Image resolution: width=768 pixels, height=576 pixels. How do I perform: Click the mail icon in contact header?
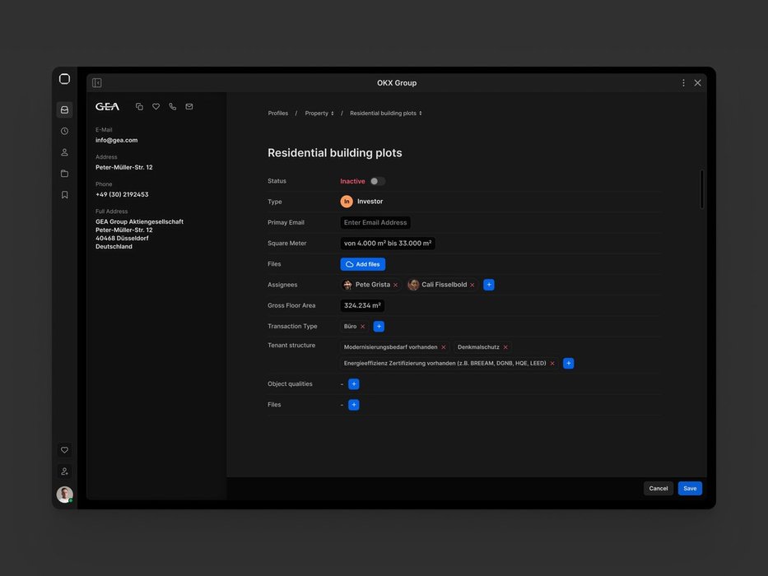click(x=189, y=106)
